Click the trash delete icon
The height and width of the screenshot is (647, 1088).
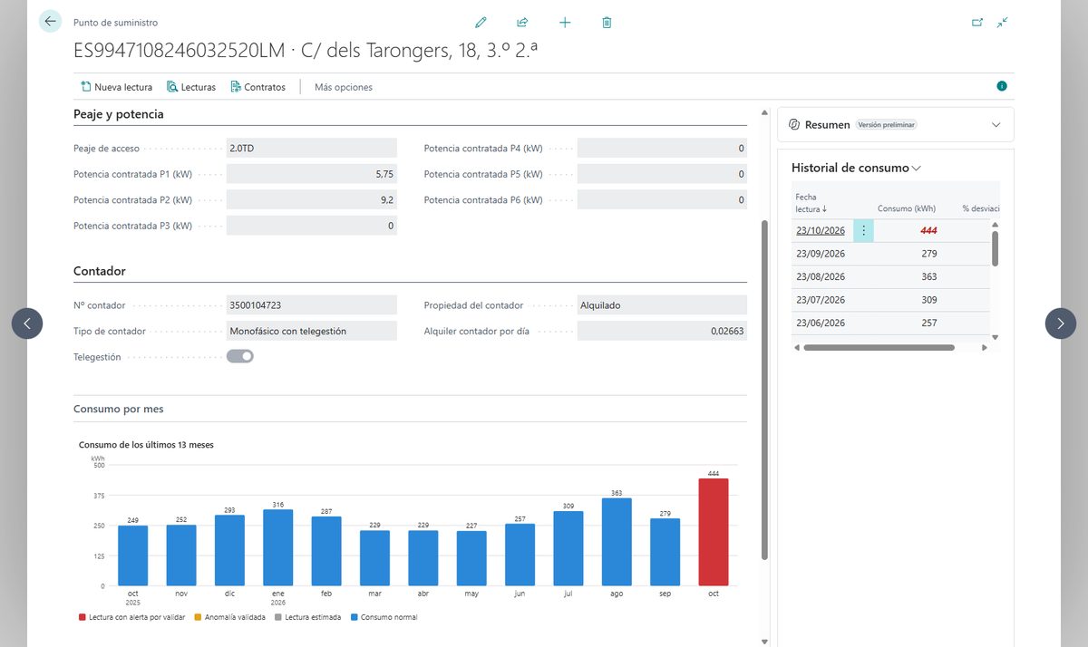607,23
